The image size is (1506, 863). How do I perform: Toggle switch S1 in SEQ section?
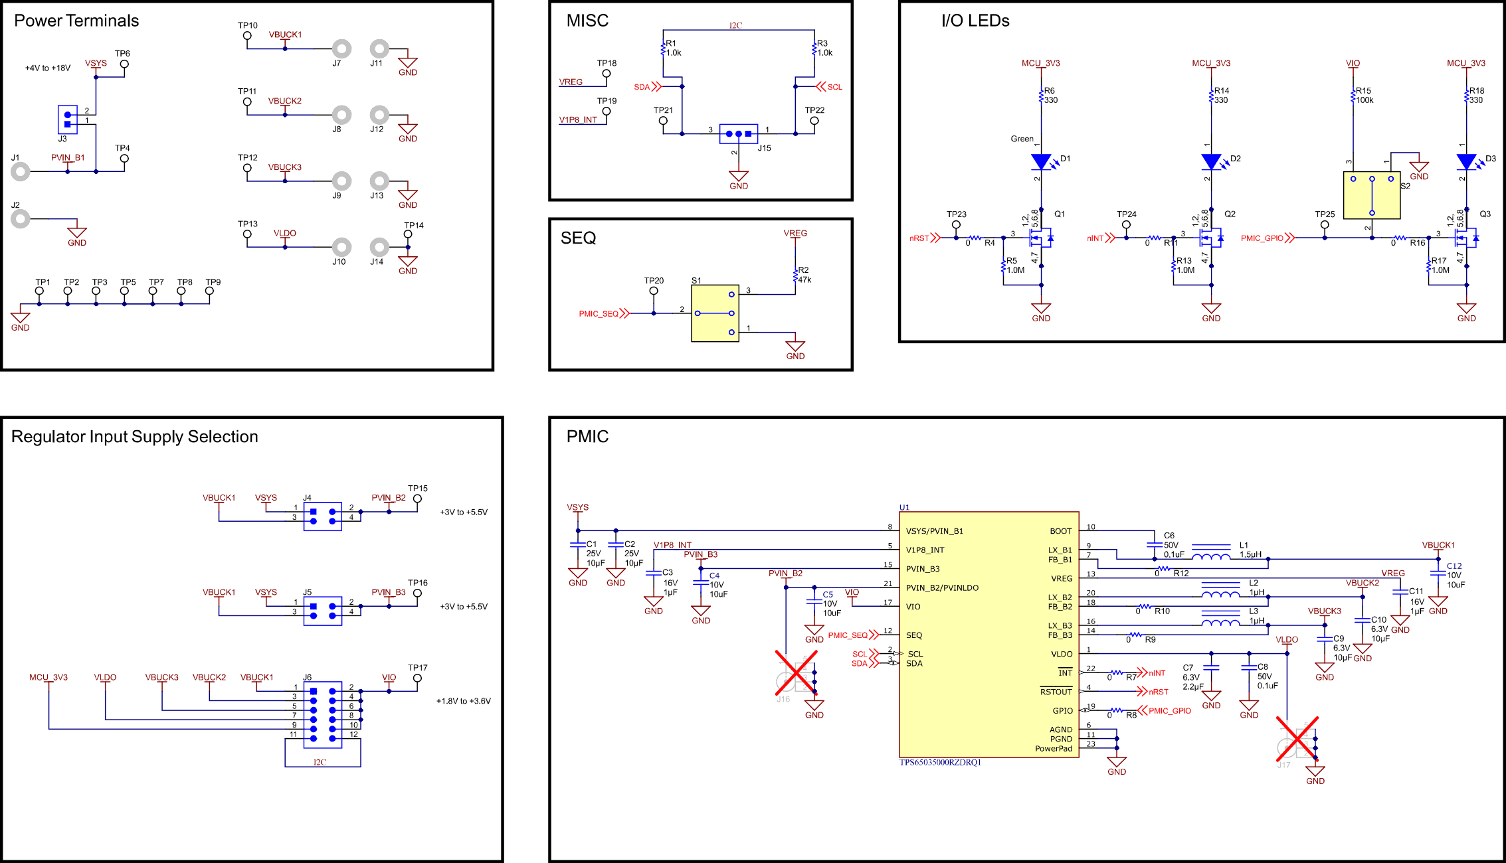[714, 312]
